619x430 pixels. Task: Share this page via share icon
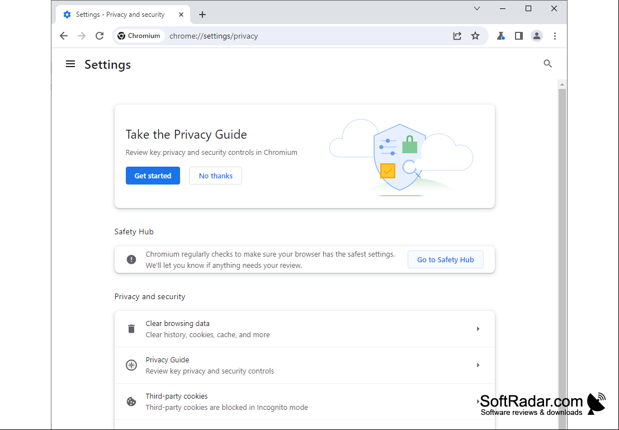click(x=457, y=36)
